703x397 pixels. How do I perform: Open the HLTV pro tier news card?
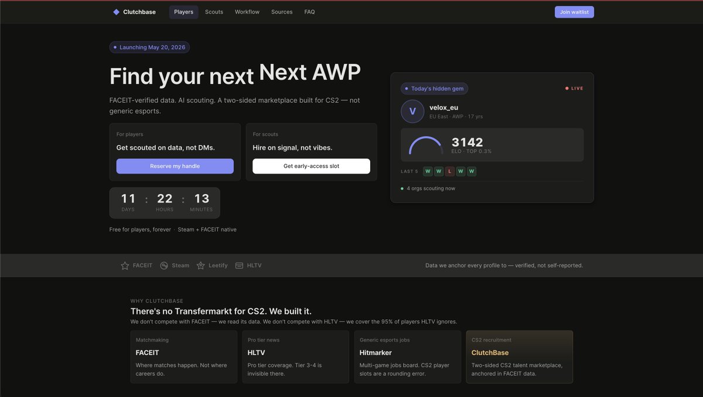tap(296, 357)
